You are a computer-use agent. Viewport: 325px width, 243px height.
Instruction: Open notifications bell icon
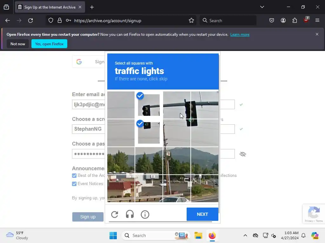click(303, 235)
